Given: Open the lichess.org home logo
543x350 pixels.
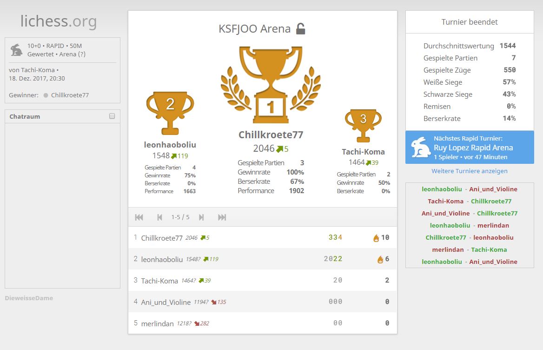Looking at the screenshot, I should tap(59, 21).
